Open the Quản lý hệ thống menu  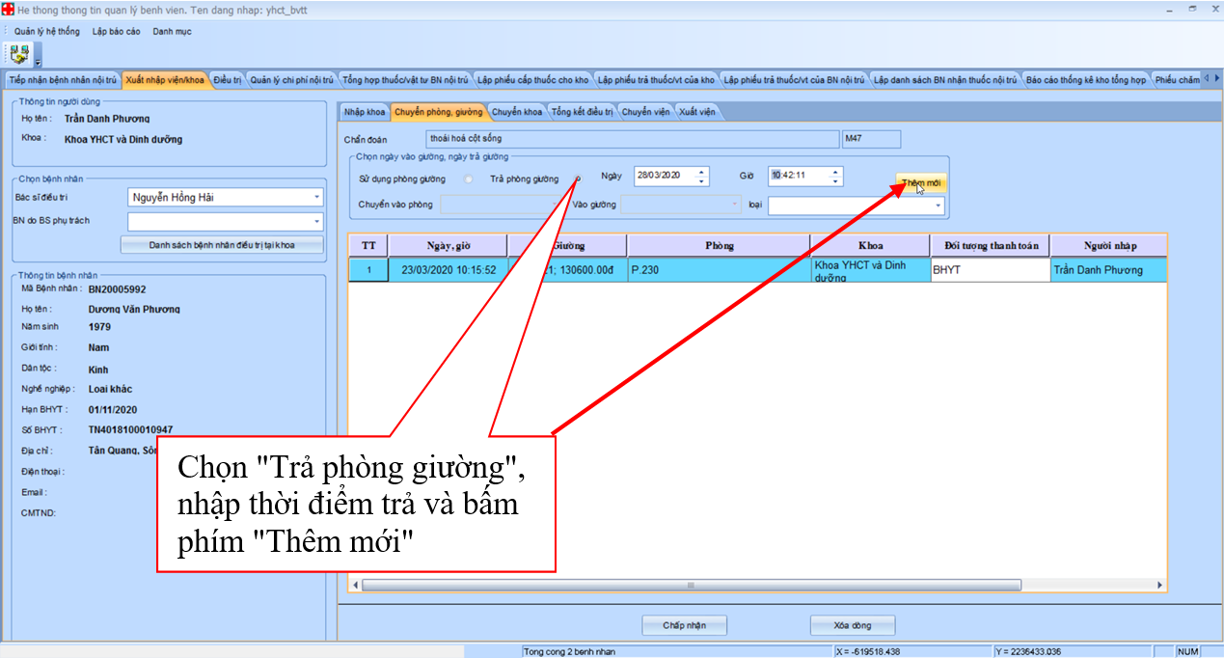point(47,31)
